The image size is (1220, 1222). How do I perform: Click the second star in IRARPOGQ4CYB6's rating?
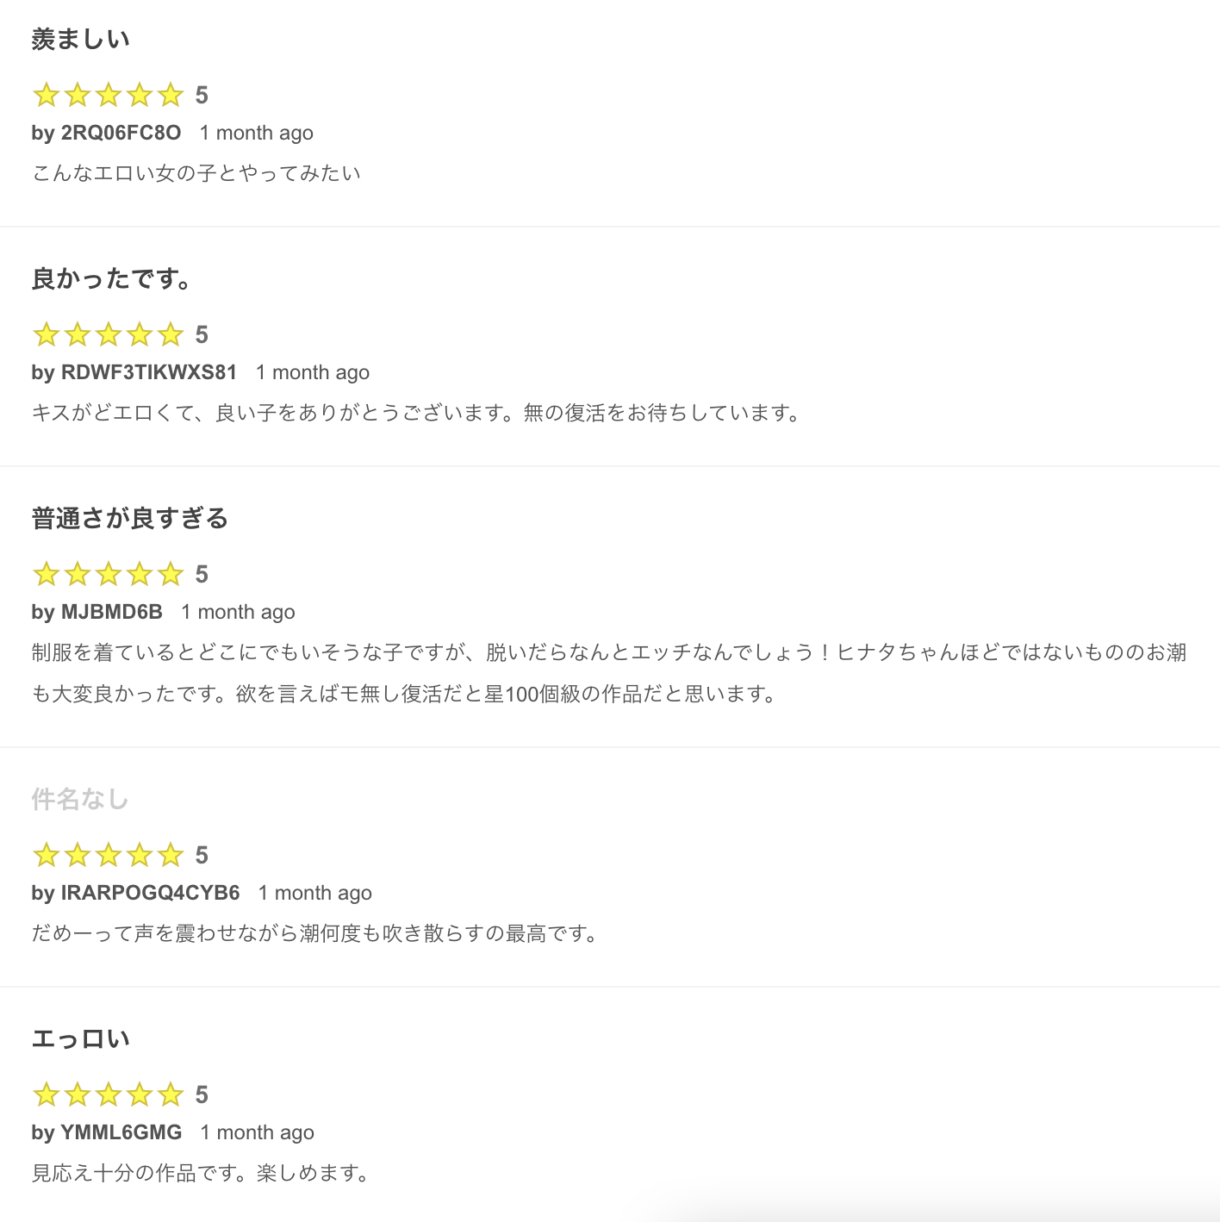78,855
